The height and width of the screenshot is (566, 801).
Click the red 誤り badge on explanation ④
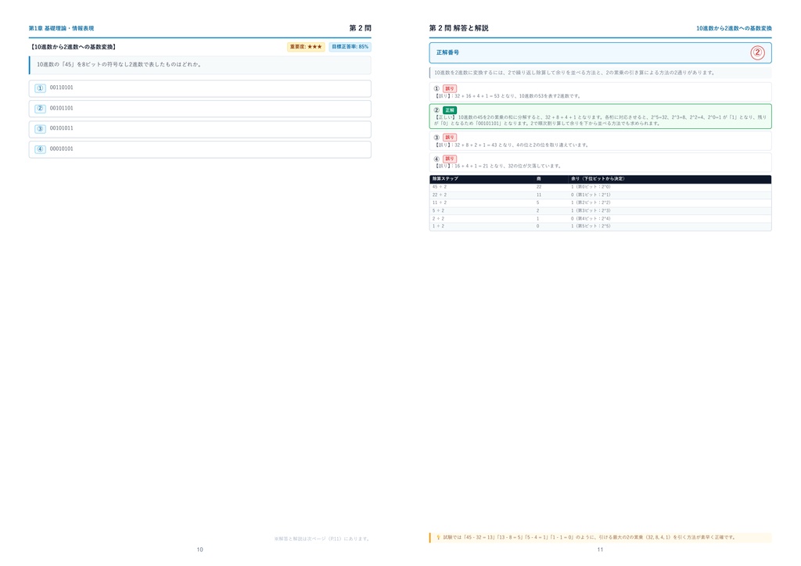(x=450, y=159)
